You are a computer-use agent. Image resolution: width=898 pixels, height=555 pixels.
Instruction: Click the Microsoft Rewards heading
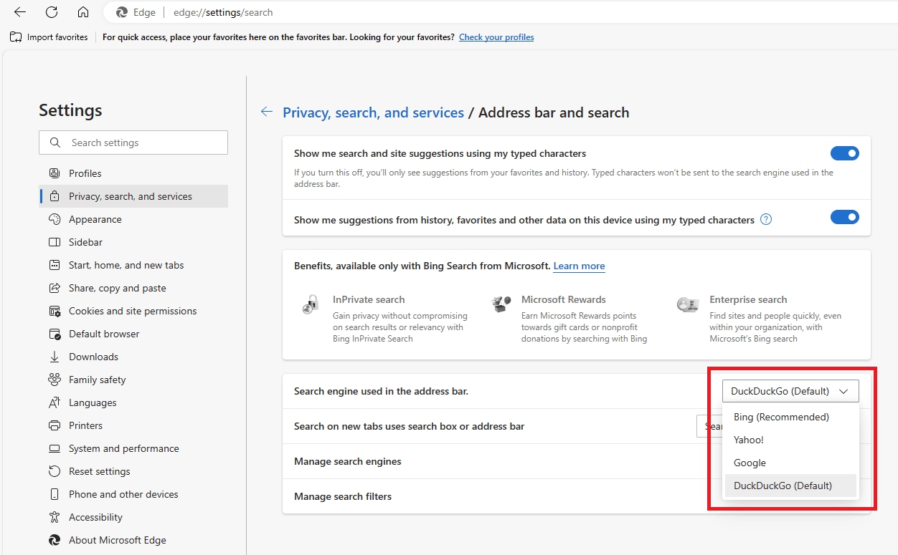coord(564,299)
